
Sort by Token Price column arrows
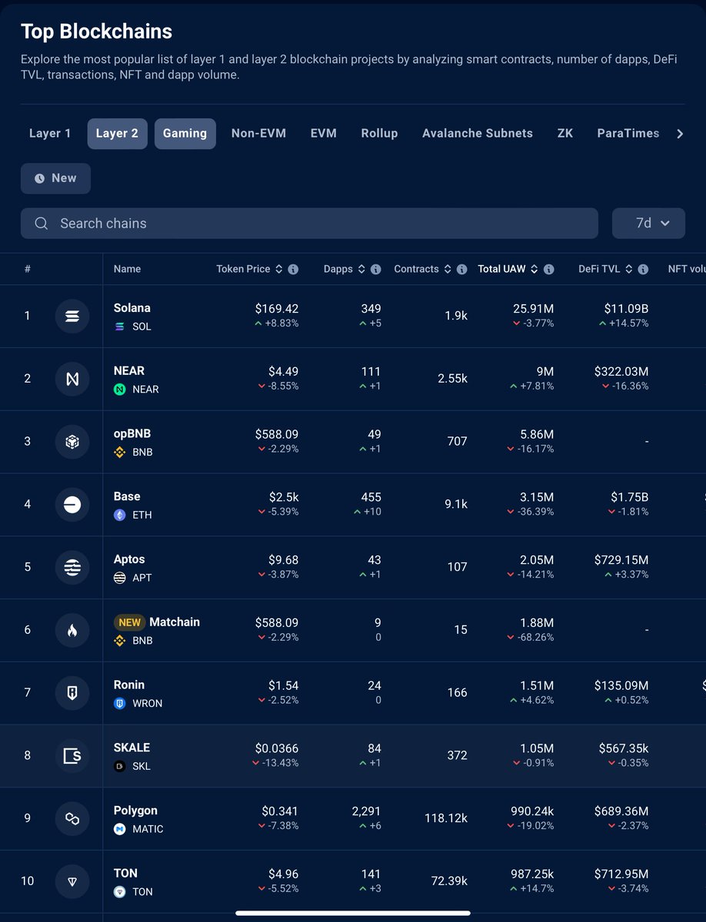(279, 270)
